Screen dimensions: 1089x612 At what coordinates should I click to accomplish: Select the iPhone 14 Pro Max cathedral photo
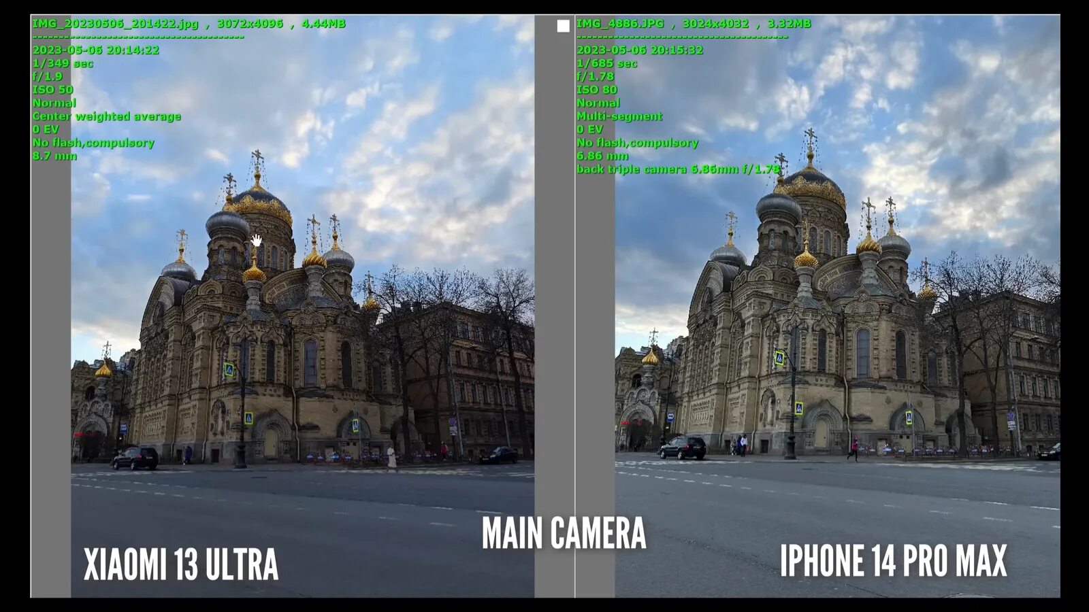point(837,306)
